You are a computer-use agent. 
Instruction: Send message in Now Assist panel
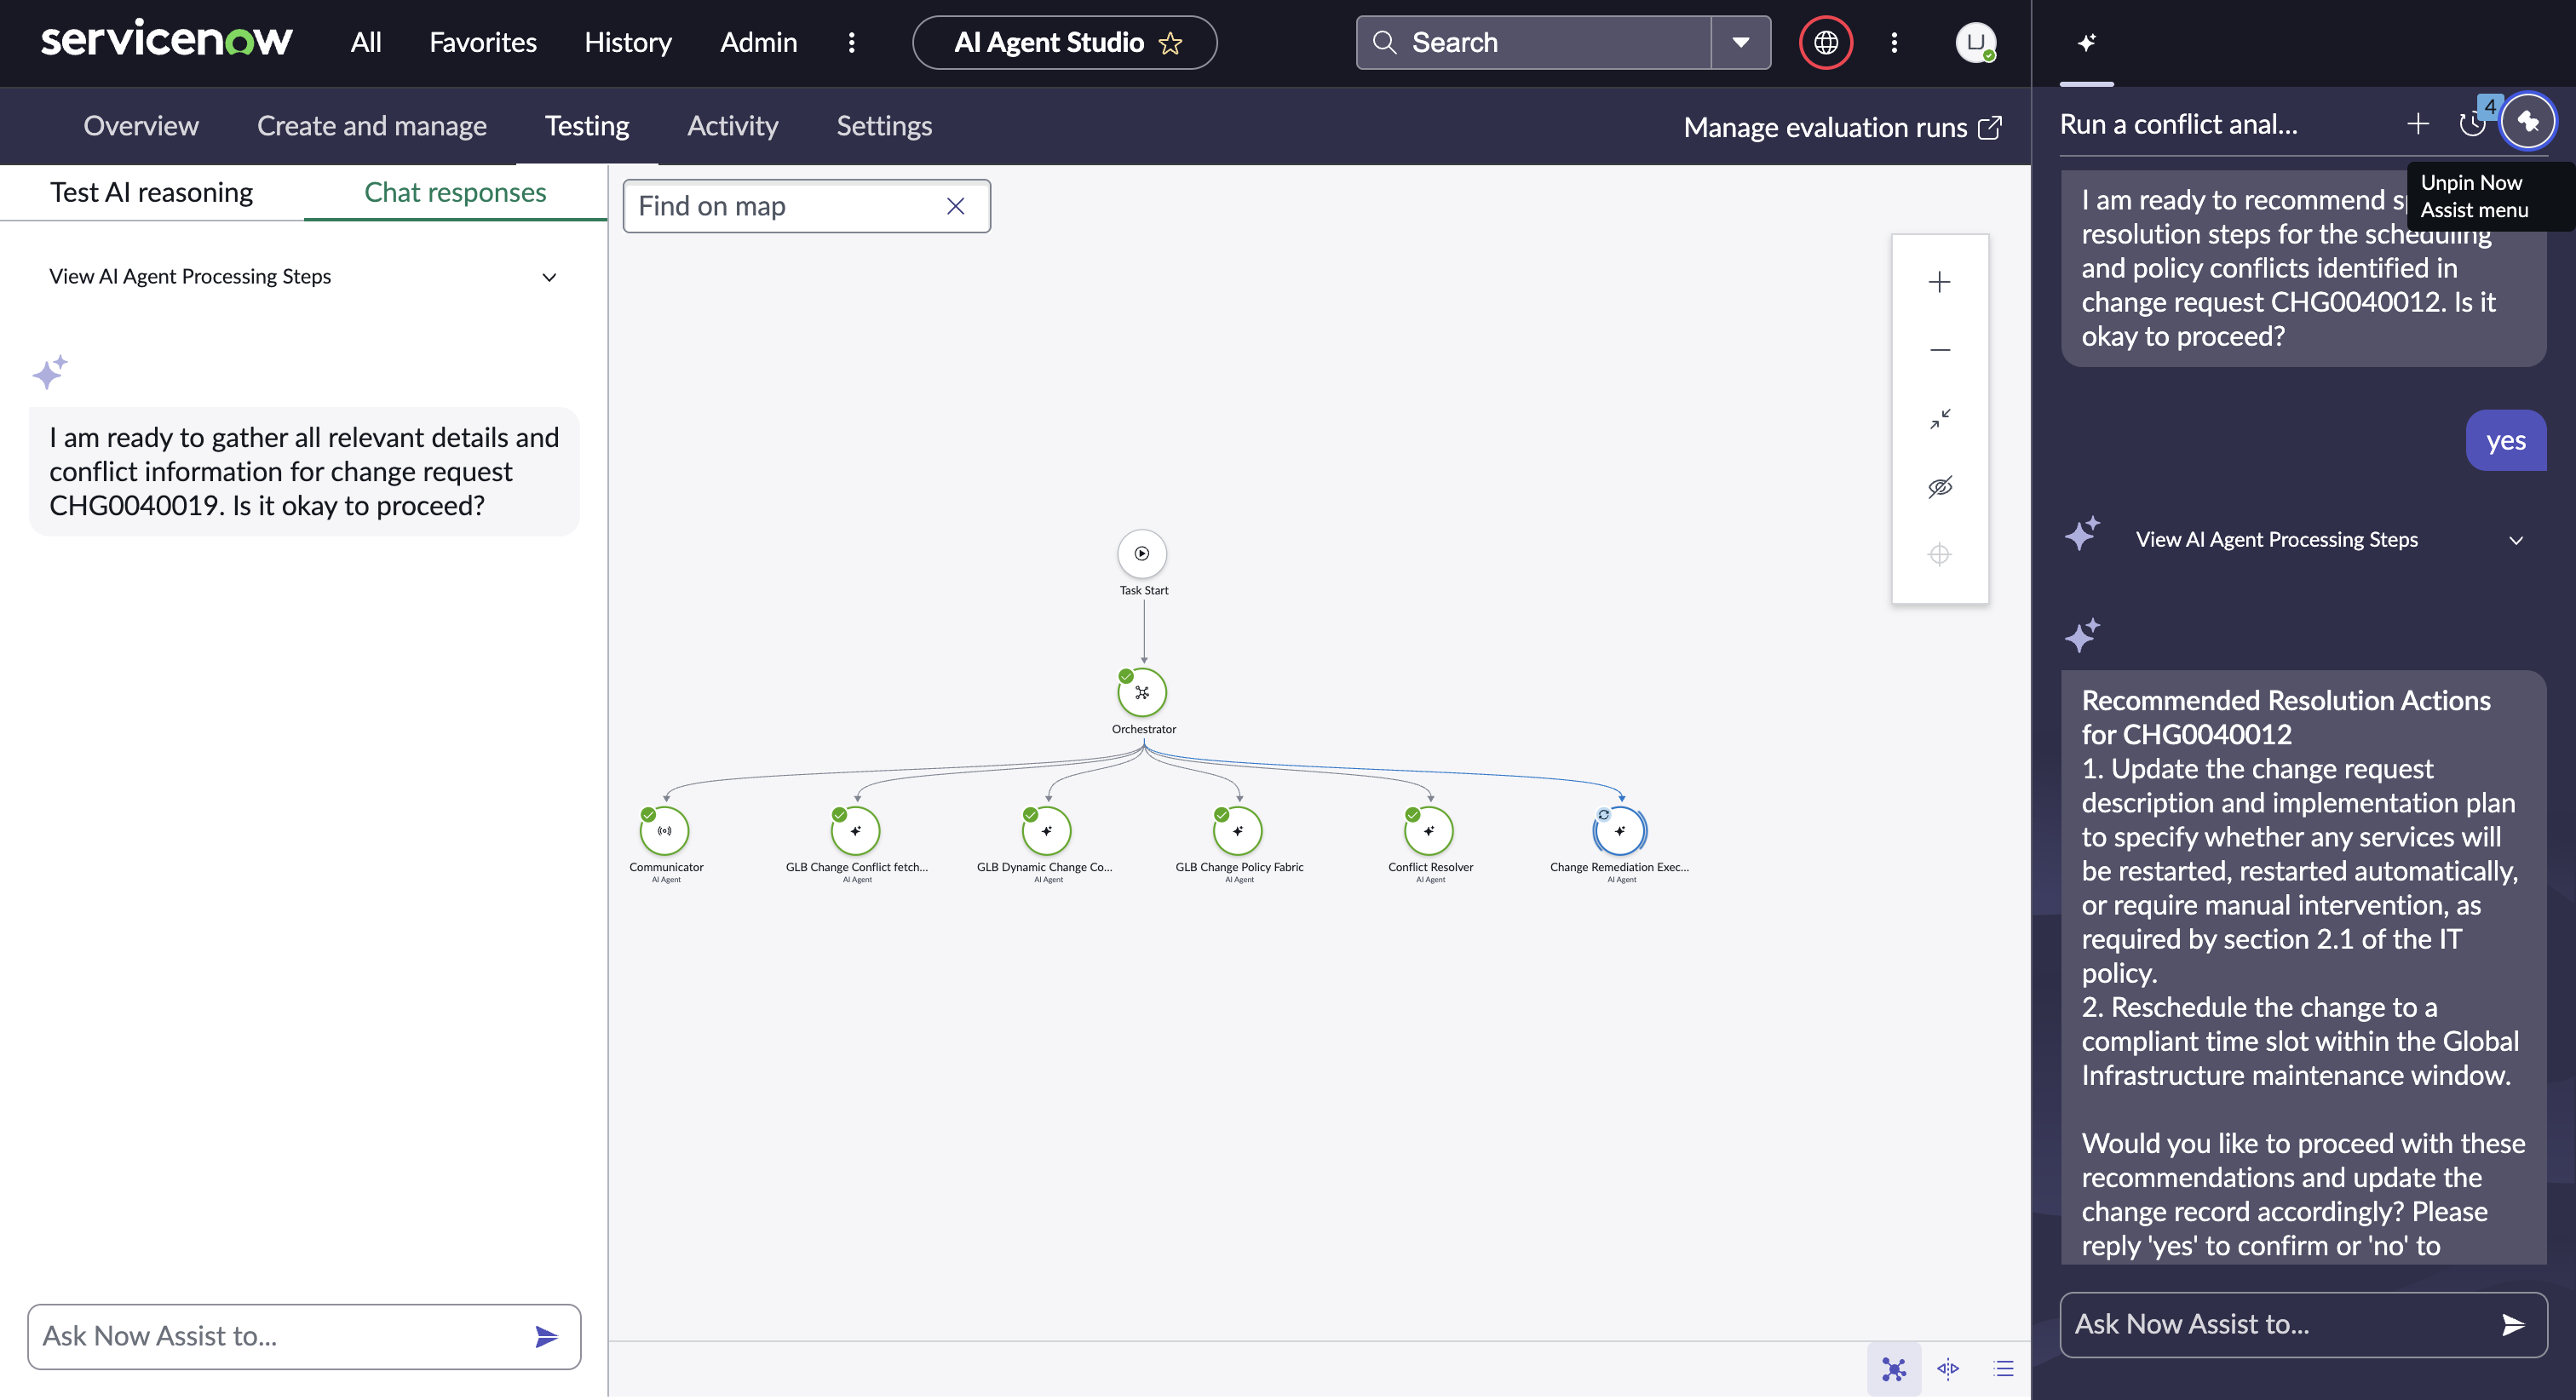point(2513,1325)
